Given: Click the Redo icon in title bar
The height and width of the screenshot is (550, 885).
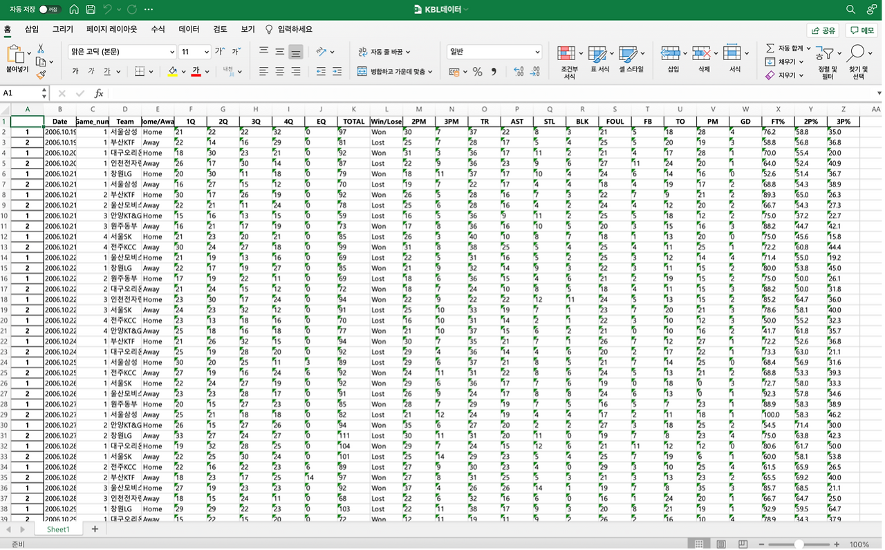Looking at the screenshot, I should 132,10.
